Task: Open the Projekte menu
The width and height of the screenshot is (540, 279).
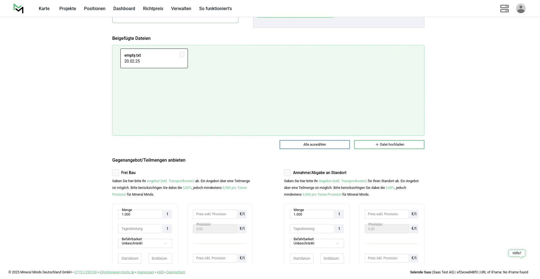Action: (x=67, y=8)
